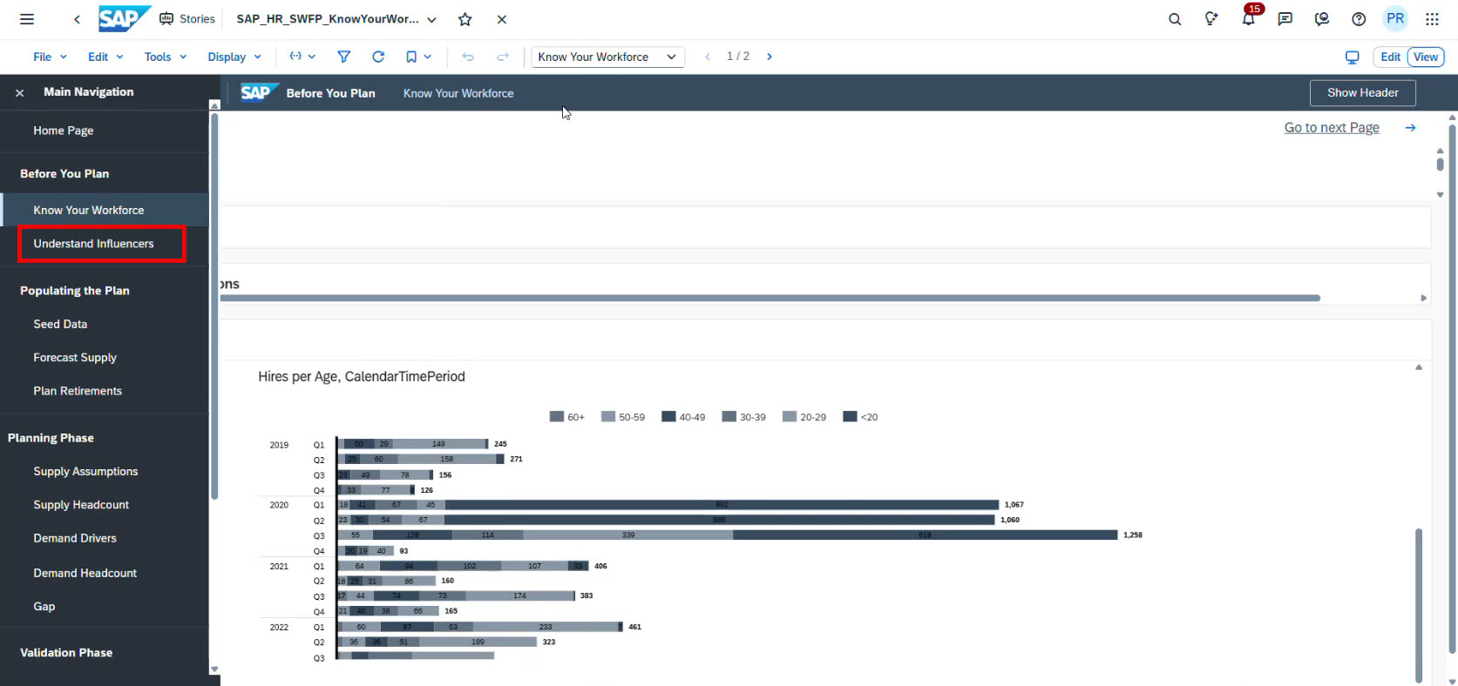The height and width of the screenshot is (686, 1458).
Task: Expand the story title dropdown chevron
Action: (x=432, y=19)
